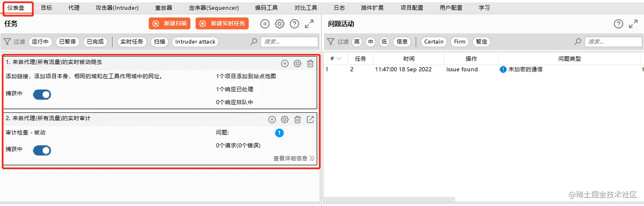
Task: Sort issues by the # column arrow
Action: click(339, 59)
